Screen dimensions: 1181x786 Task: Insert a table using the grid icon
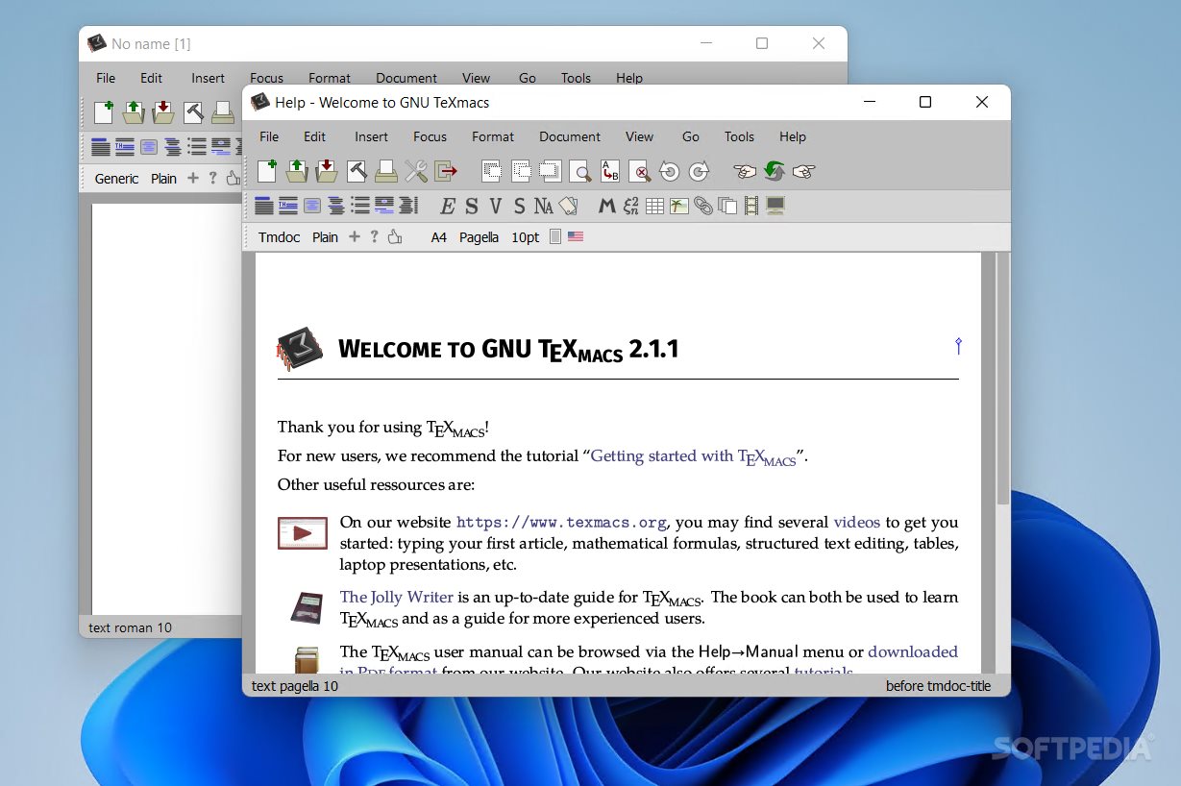coord(654,206)
